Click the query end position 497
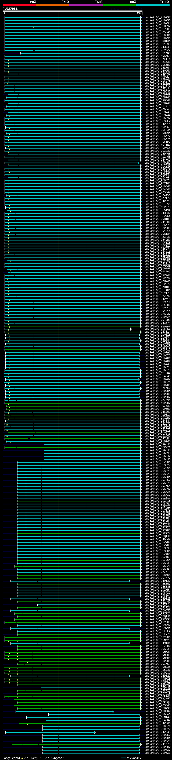 click(x=139, y=13)
